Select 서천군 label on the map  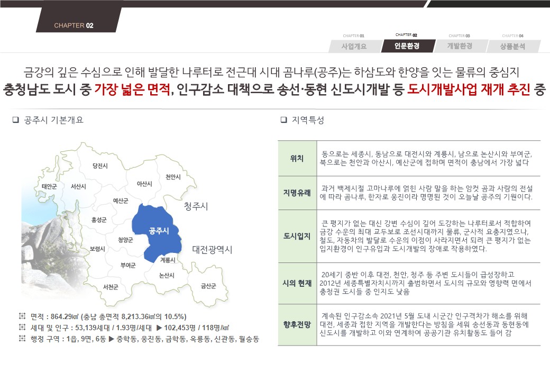pos(111,287)
